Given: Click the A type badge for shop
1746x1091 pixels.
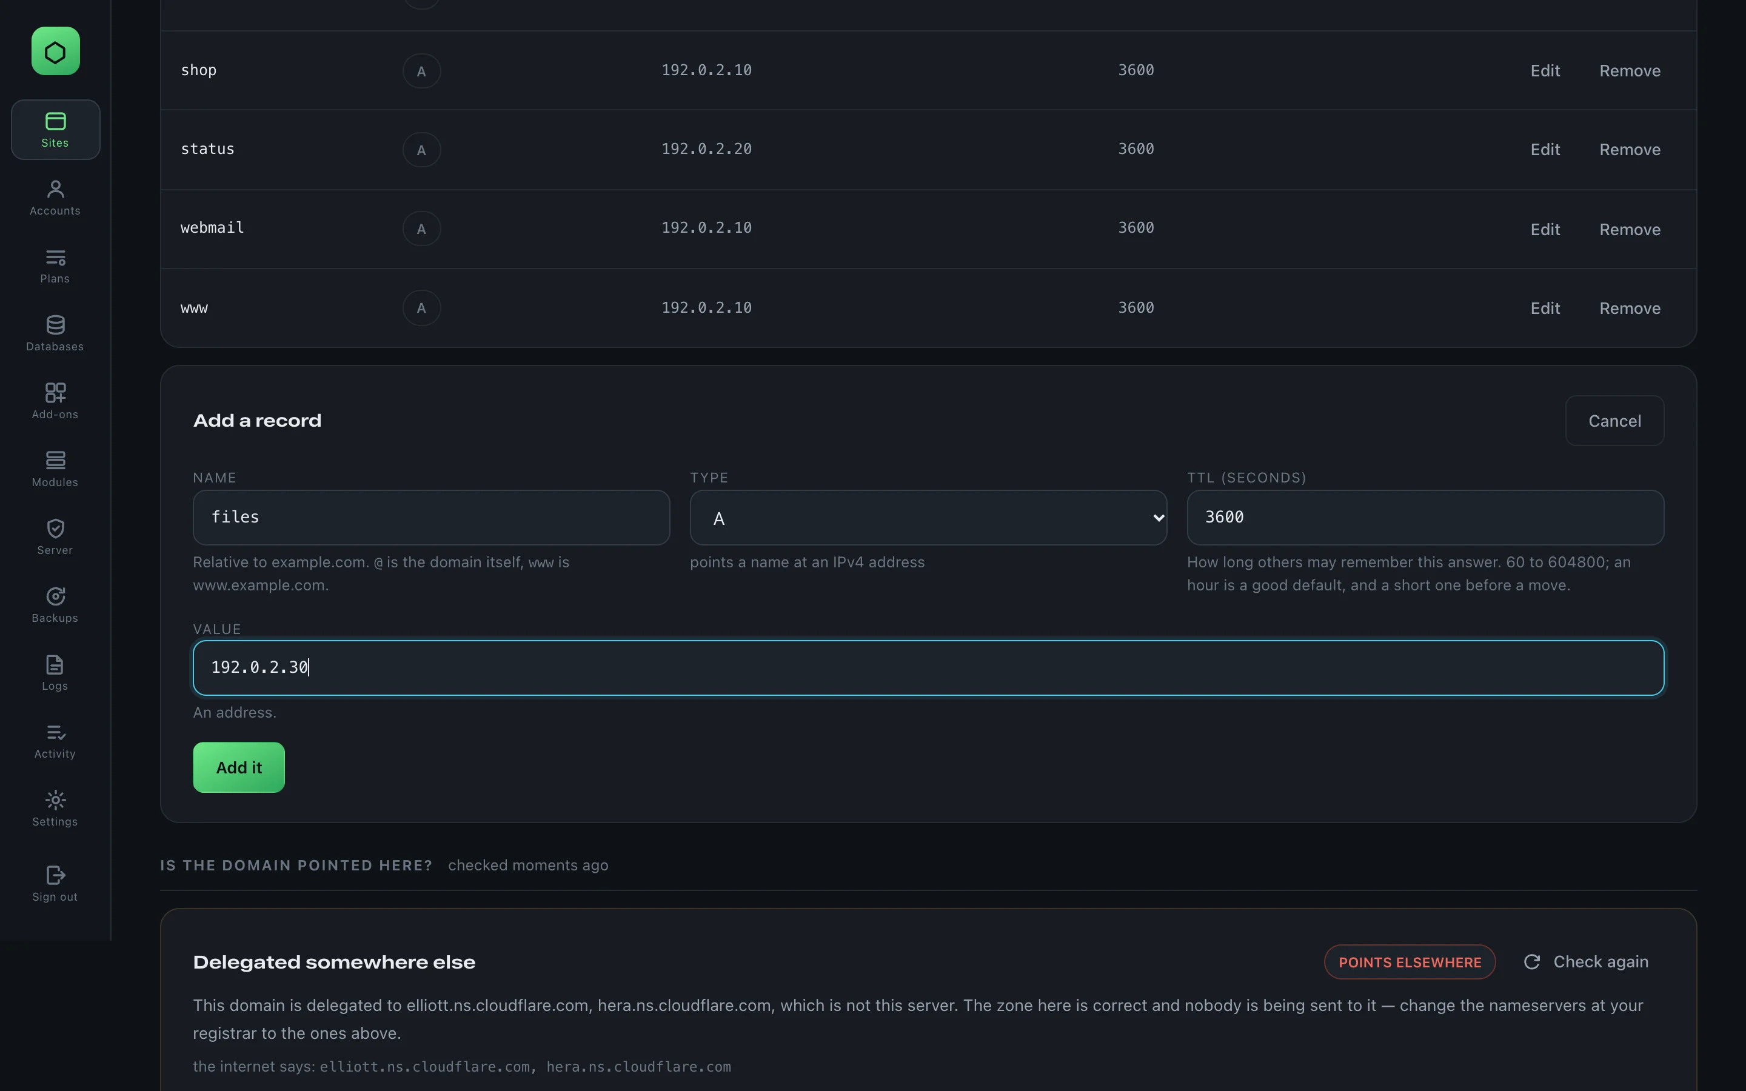Looking at the screenshot, I should tap(421, 71).
